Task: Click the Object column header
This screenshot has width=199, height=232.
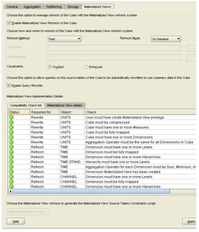Action: click(72, 112)
